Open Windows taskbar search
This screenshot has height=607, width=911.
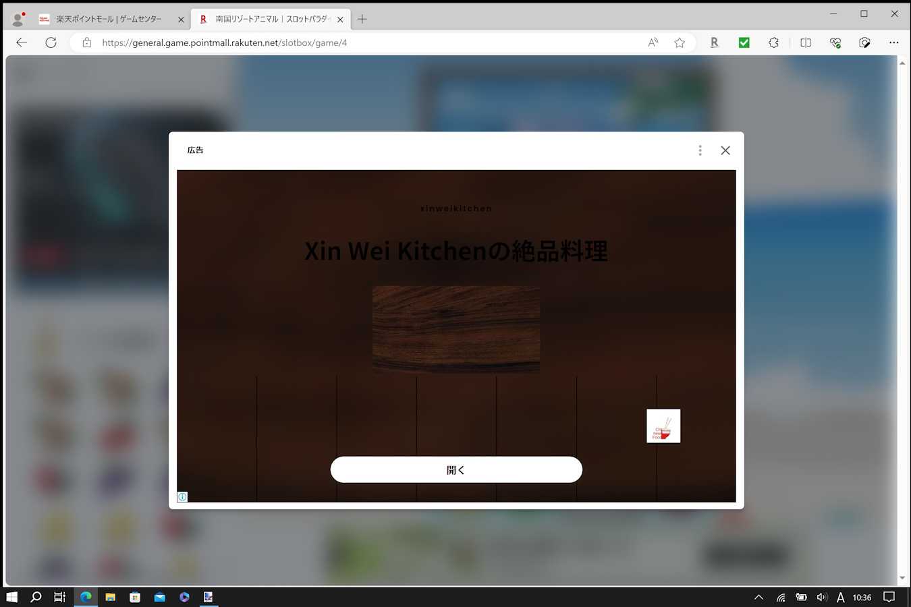point(36,597)
